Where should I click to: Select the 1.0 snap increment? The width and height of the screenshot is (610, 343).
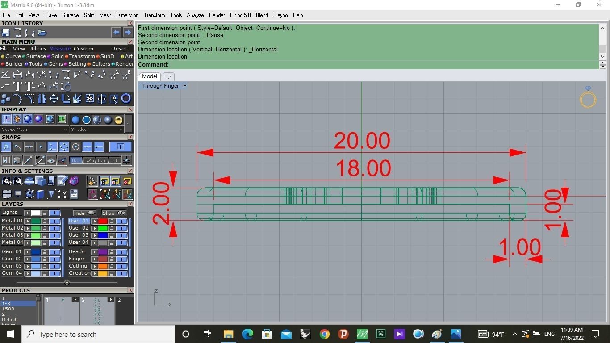coord(115,160)
